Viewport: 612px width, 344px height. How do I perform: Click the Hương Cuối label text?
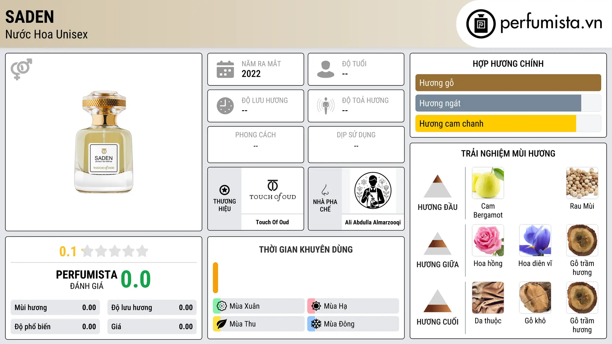tap(437, 322)
